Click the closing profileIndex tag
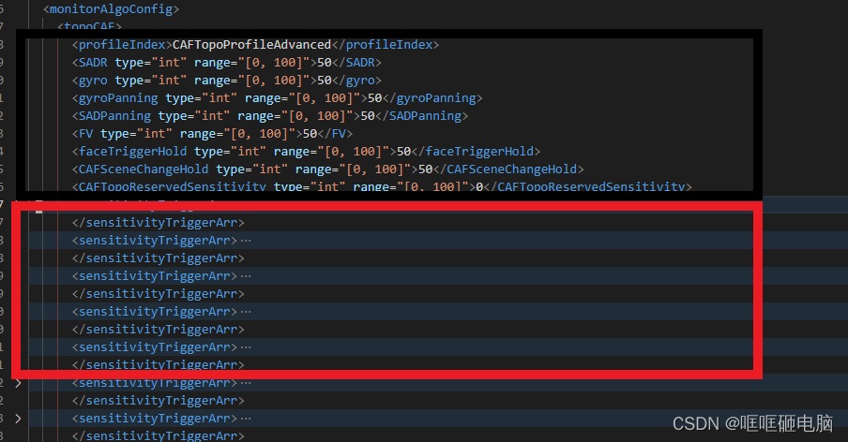The width and height of the screenshot is (848, 442). (x=385, y=44)
